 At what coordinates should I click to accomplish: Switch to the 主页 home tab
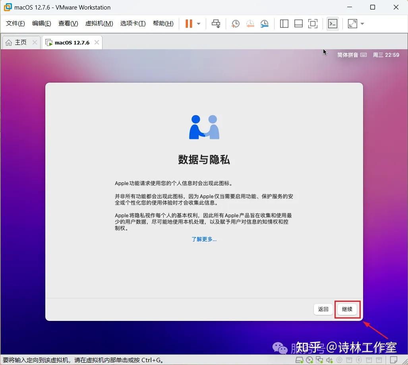pos(21,42)
